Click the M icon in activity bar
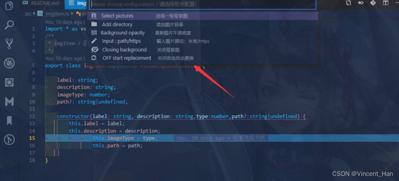The width and height of the screenshot is (399, 181). click(x=9, y=101)
